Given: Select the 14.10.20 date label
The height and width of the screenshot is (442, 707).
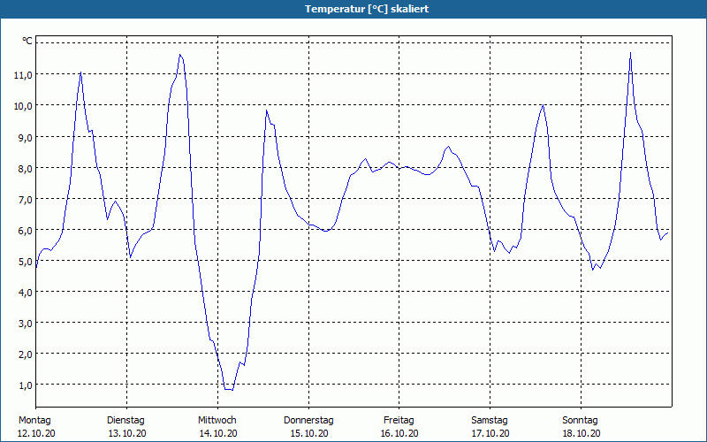Looking at the screenshot, I should pyautogui.click(x=218, y=433).
